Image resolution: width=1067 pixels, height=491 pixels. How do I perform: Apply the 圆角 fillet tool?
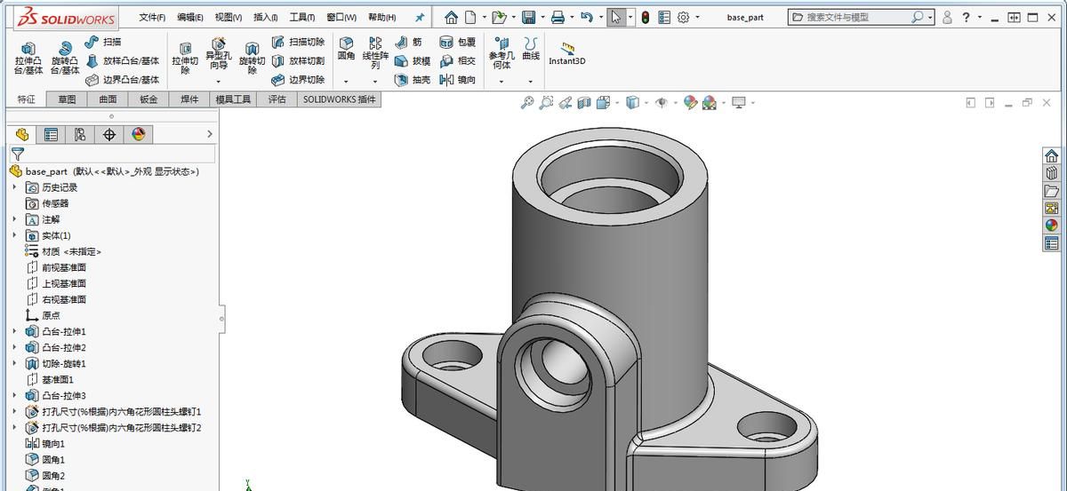[x=346, y=50]
